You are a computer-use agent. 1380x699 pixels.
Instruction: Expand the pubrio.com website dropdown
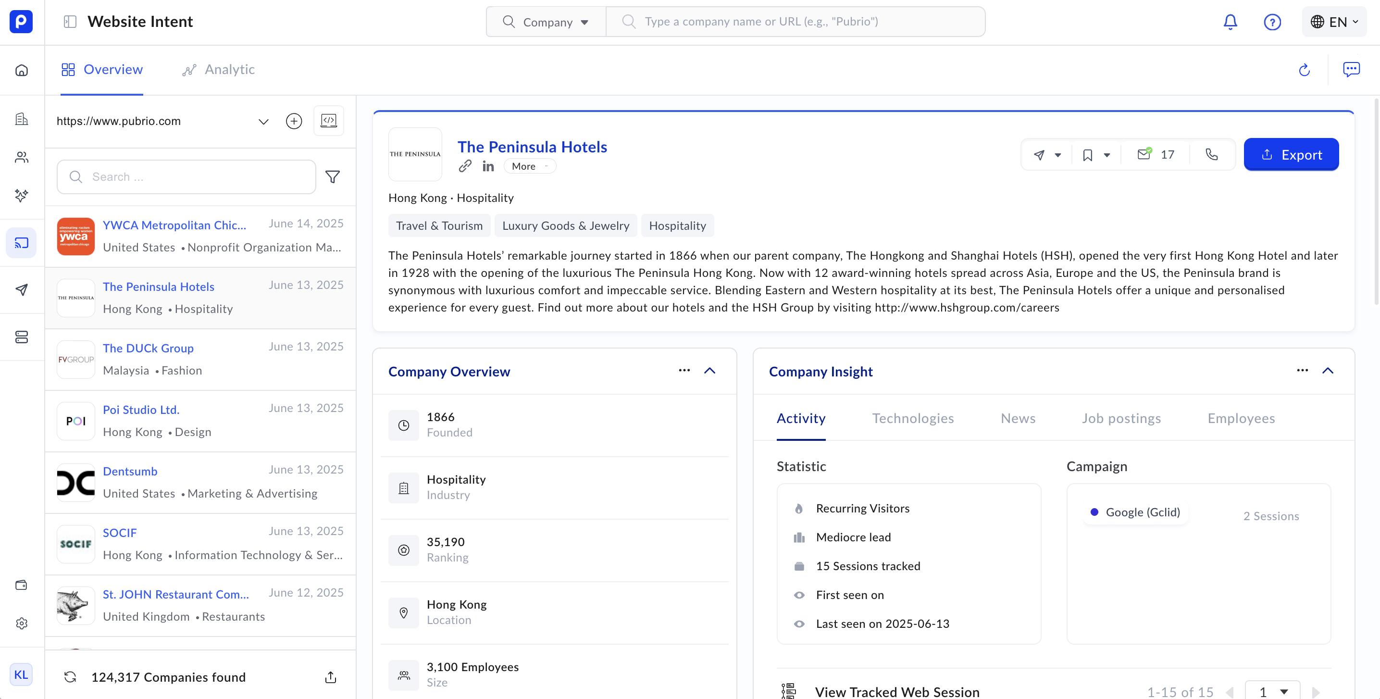pyautogui.click(x=263, y=122)
